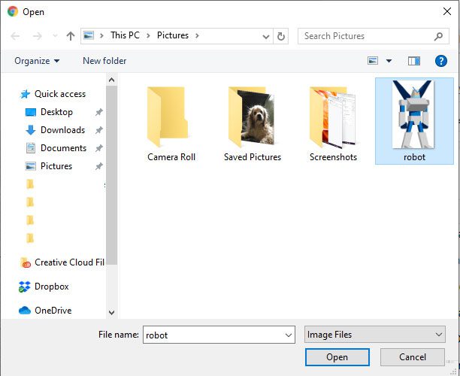Click the Quick access star icon
This screenshot has height=376, width=460.
25,94
